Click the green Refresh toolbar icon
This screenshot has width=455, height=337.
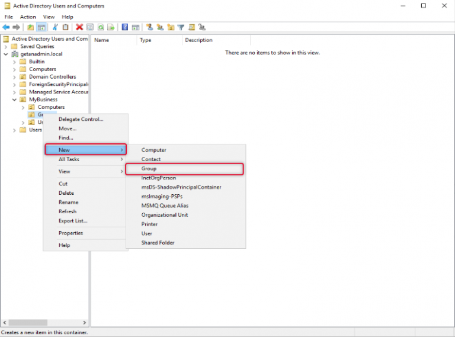coord(100,27)
